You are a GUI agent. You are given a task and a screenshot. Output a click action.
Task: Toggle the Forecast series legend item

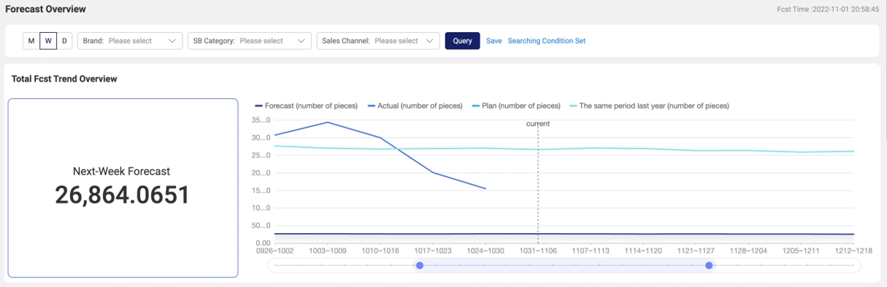tap(306, 106)
